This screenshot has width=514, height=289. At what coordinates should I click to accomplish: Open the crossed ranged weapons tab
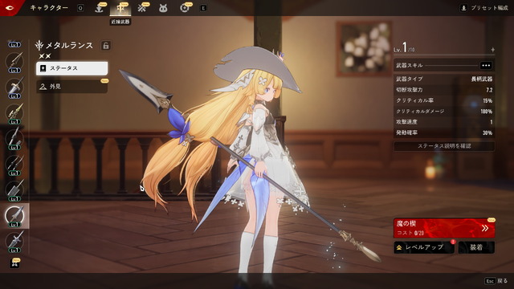coord(142,8)
